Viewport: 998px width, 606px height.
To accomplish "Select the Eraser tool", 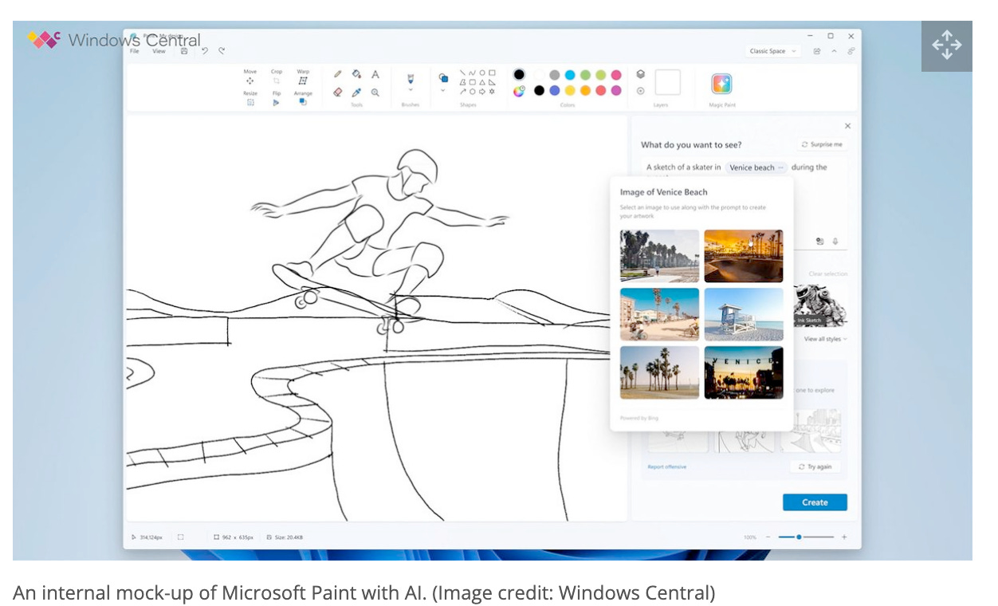I will coord(338,92).
